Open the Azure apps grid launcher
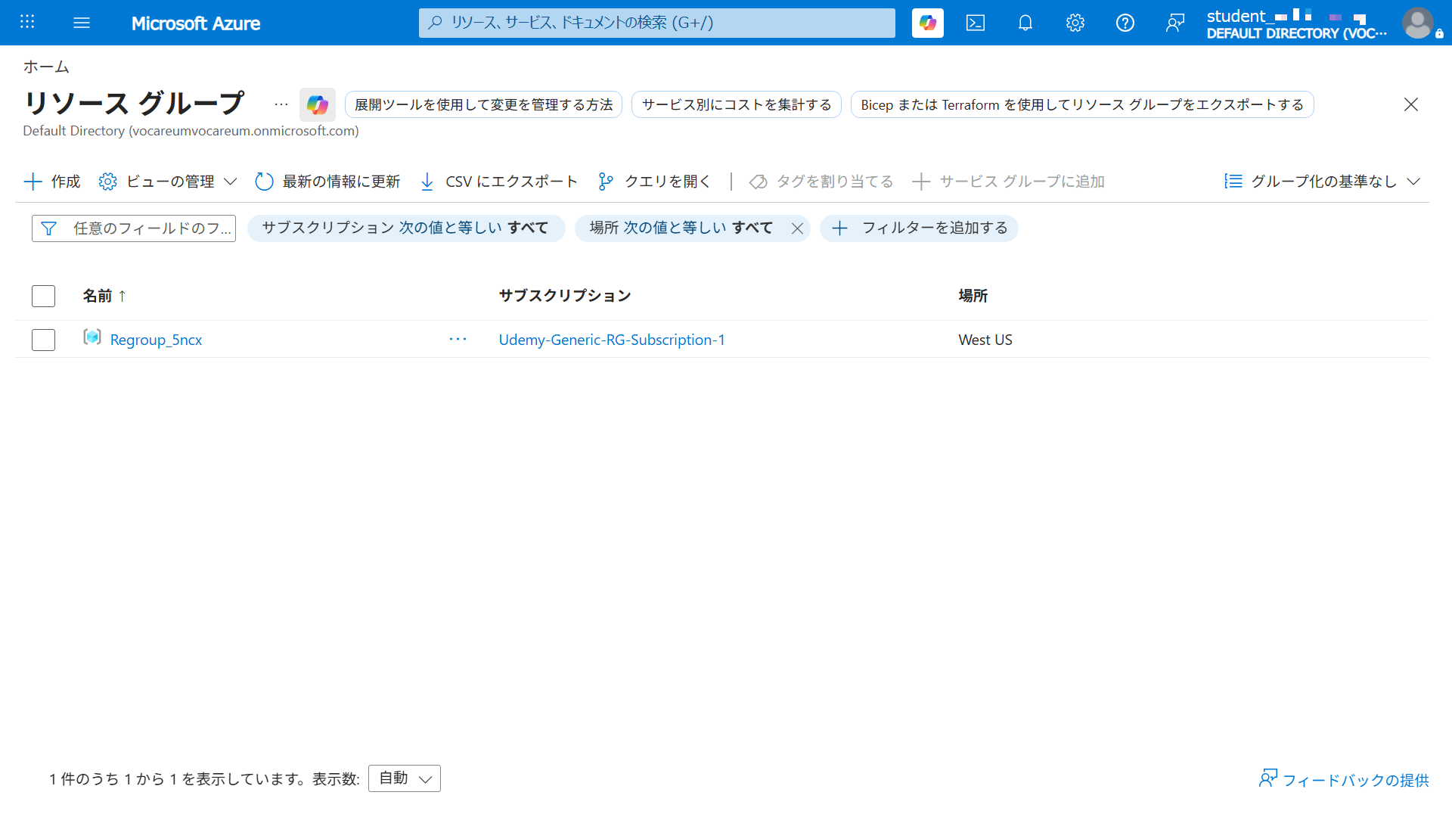Viewport: 1452px width, 817px height. [27, 22]
